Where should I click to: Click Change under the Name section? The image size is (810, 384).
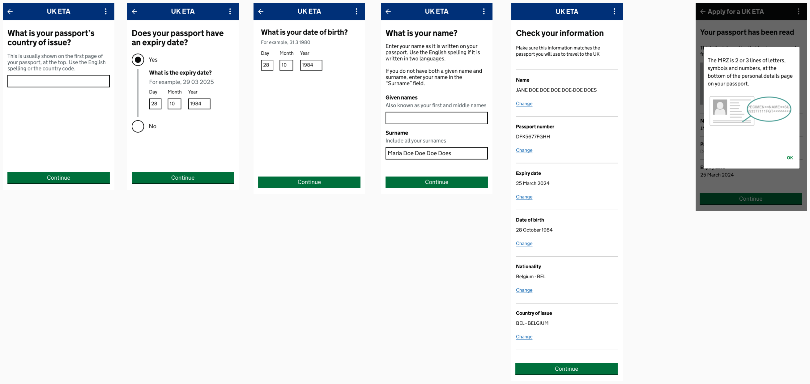(x=524, y=104)
